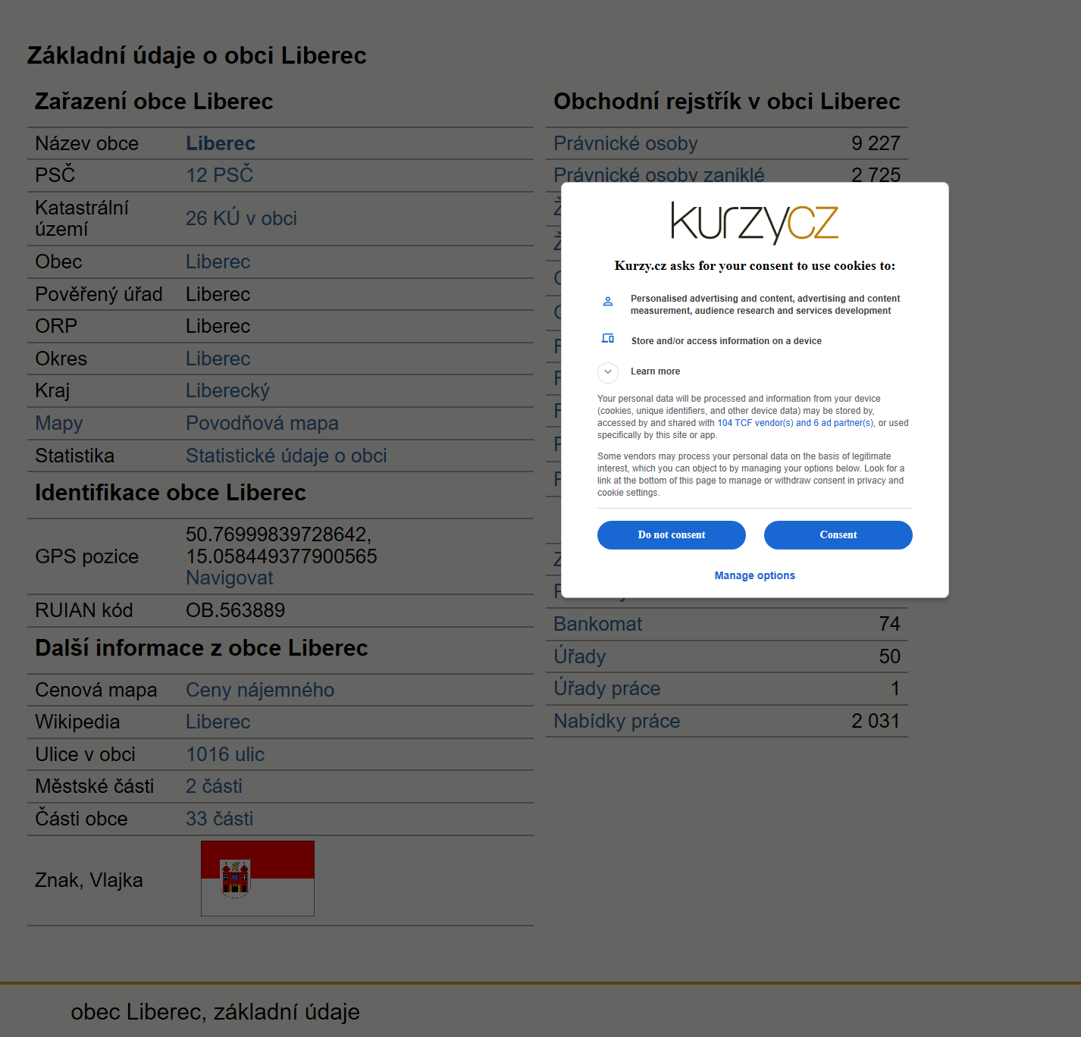Open the Úřady práce link
The image size is (1081, 1037).
606,688
